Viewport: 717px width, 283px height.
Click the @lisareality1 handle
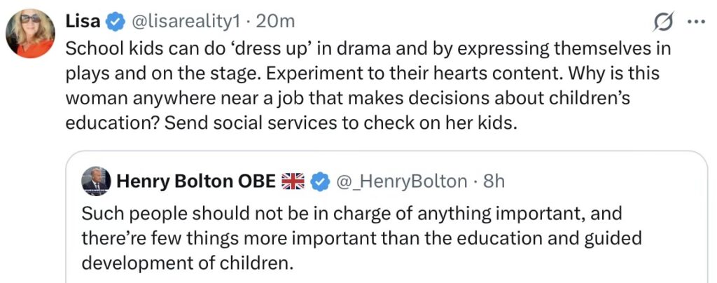tap(187, 22)
